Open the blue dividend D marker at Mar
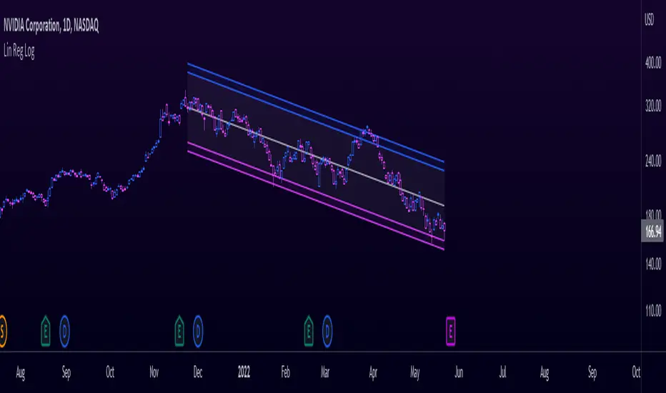 327,331
